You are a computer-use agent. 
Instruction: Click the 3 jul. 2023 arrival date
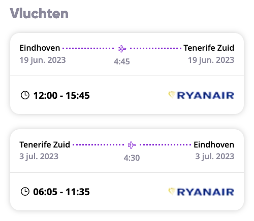coord(215,157)
